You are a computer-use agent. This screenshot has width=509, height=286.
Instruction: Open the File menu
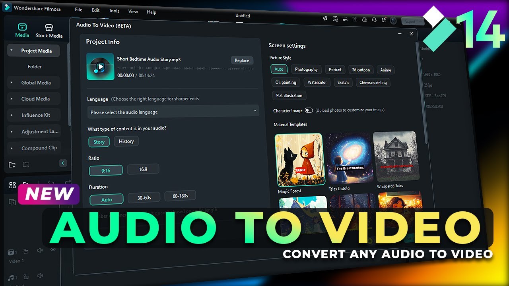pos(79,10)
